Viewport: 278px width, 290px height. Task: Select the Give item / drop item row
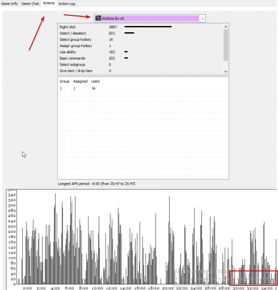click(140, 71)
